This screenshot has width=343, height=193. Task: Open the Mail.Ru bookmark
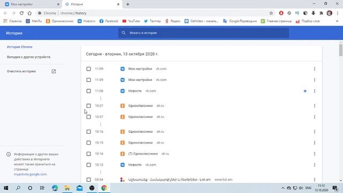pos(34,21)
